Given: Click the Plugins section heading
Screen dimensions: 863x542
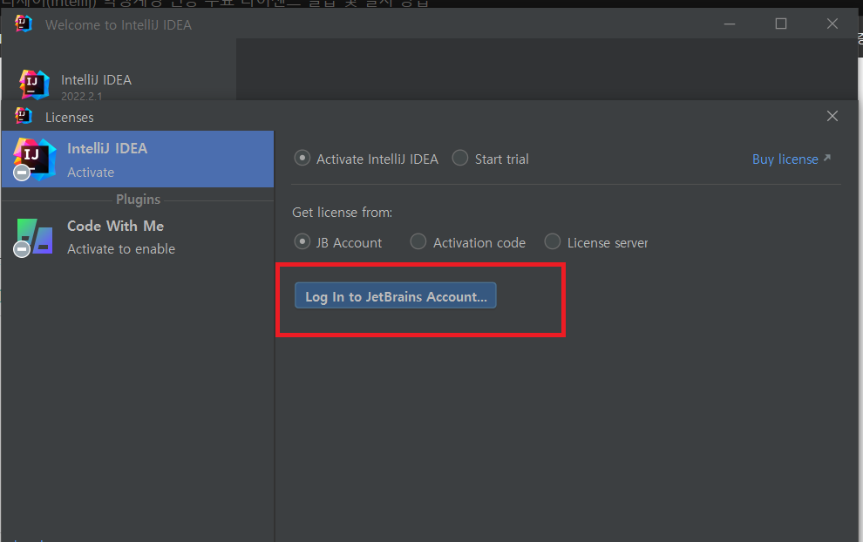Looking at the screenshot, I should point(138,200).
